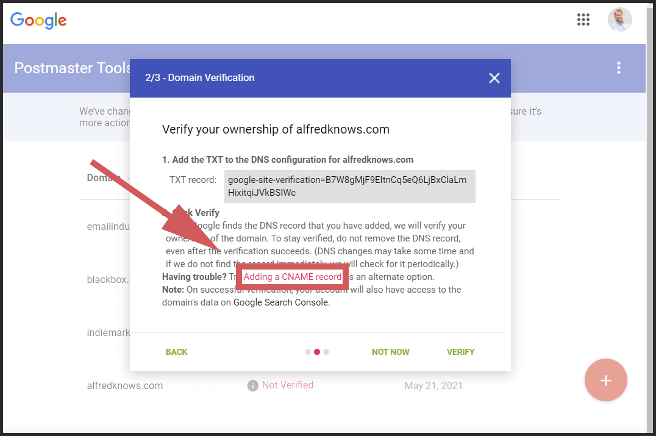Click the Not Verified info icon
656x436 pixels.
tap(252, 385)
